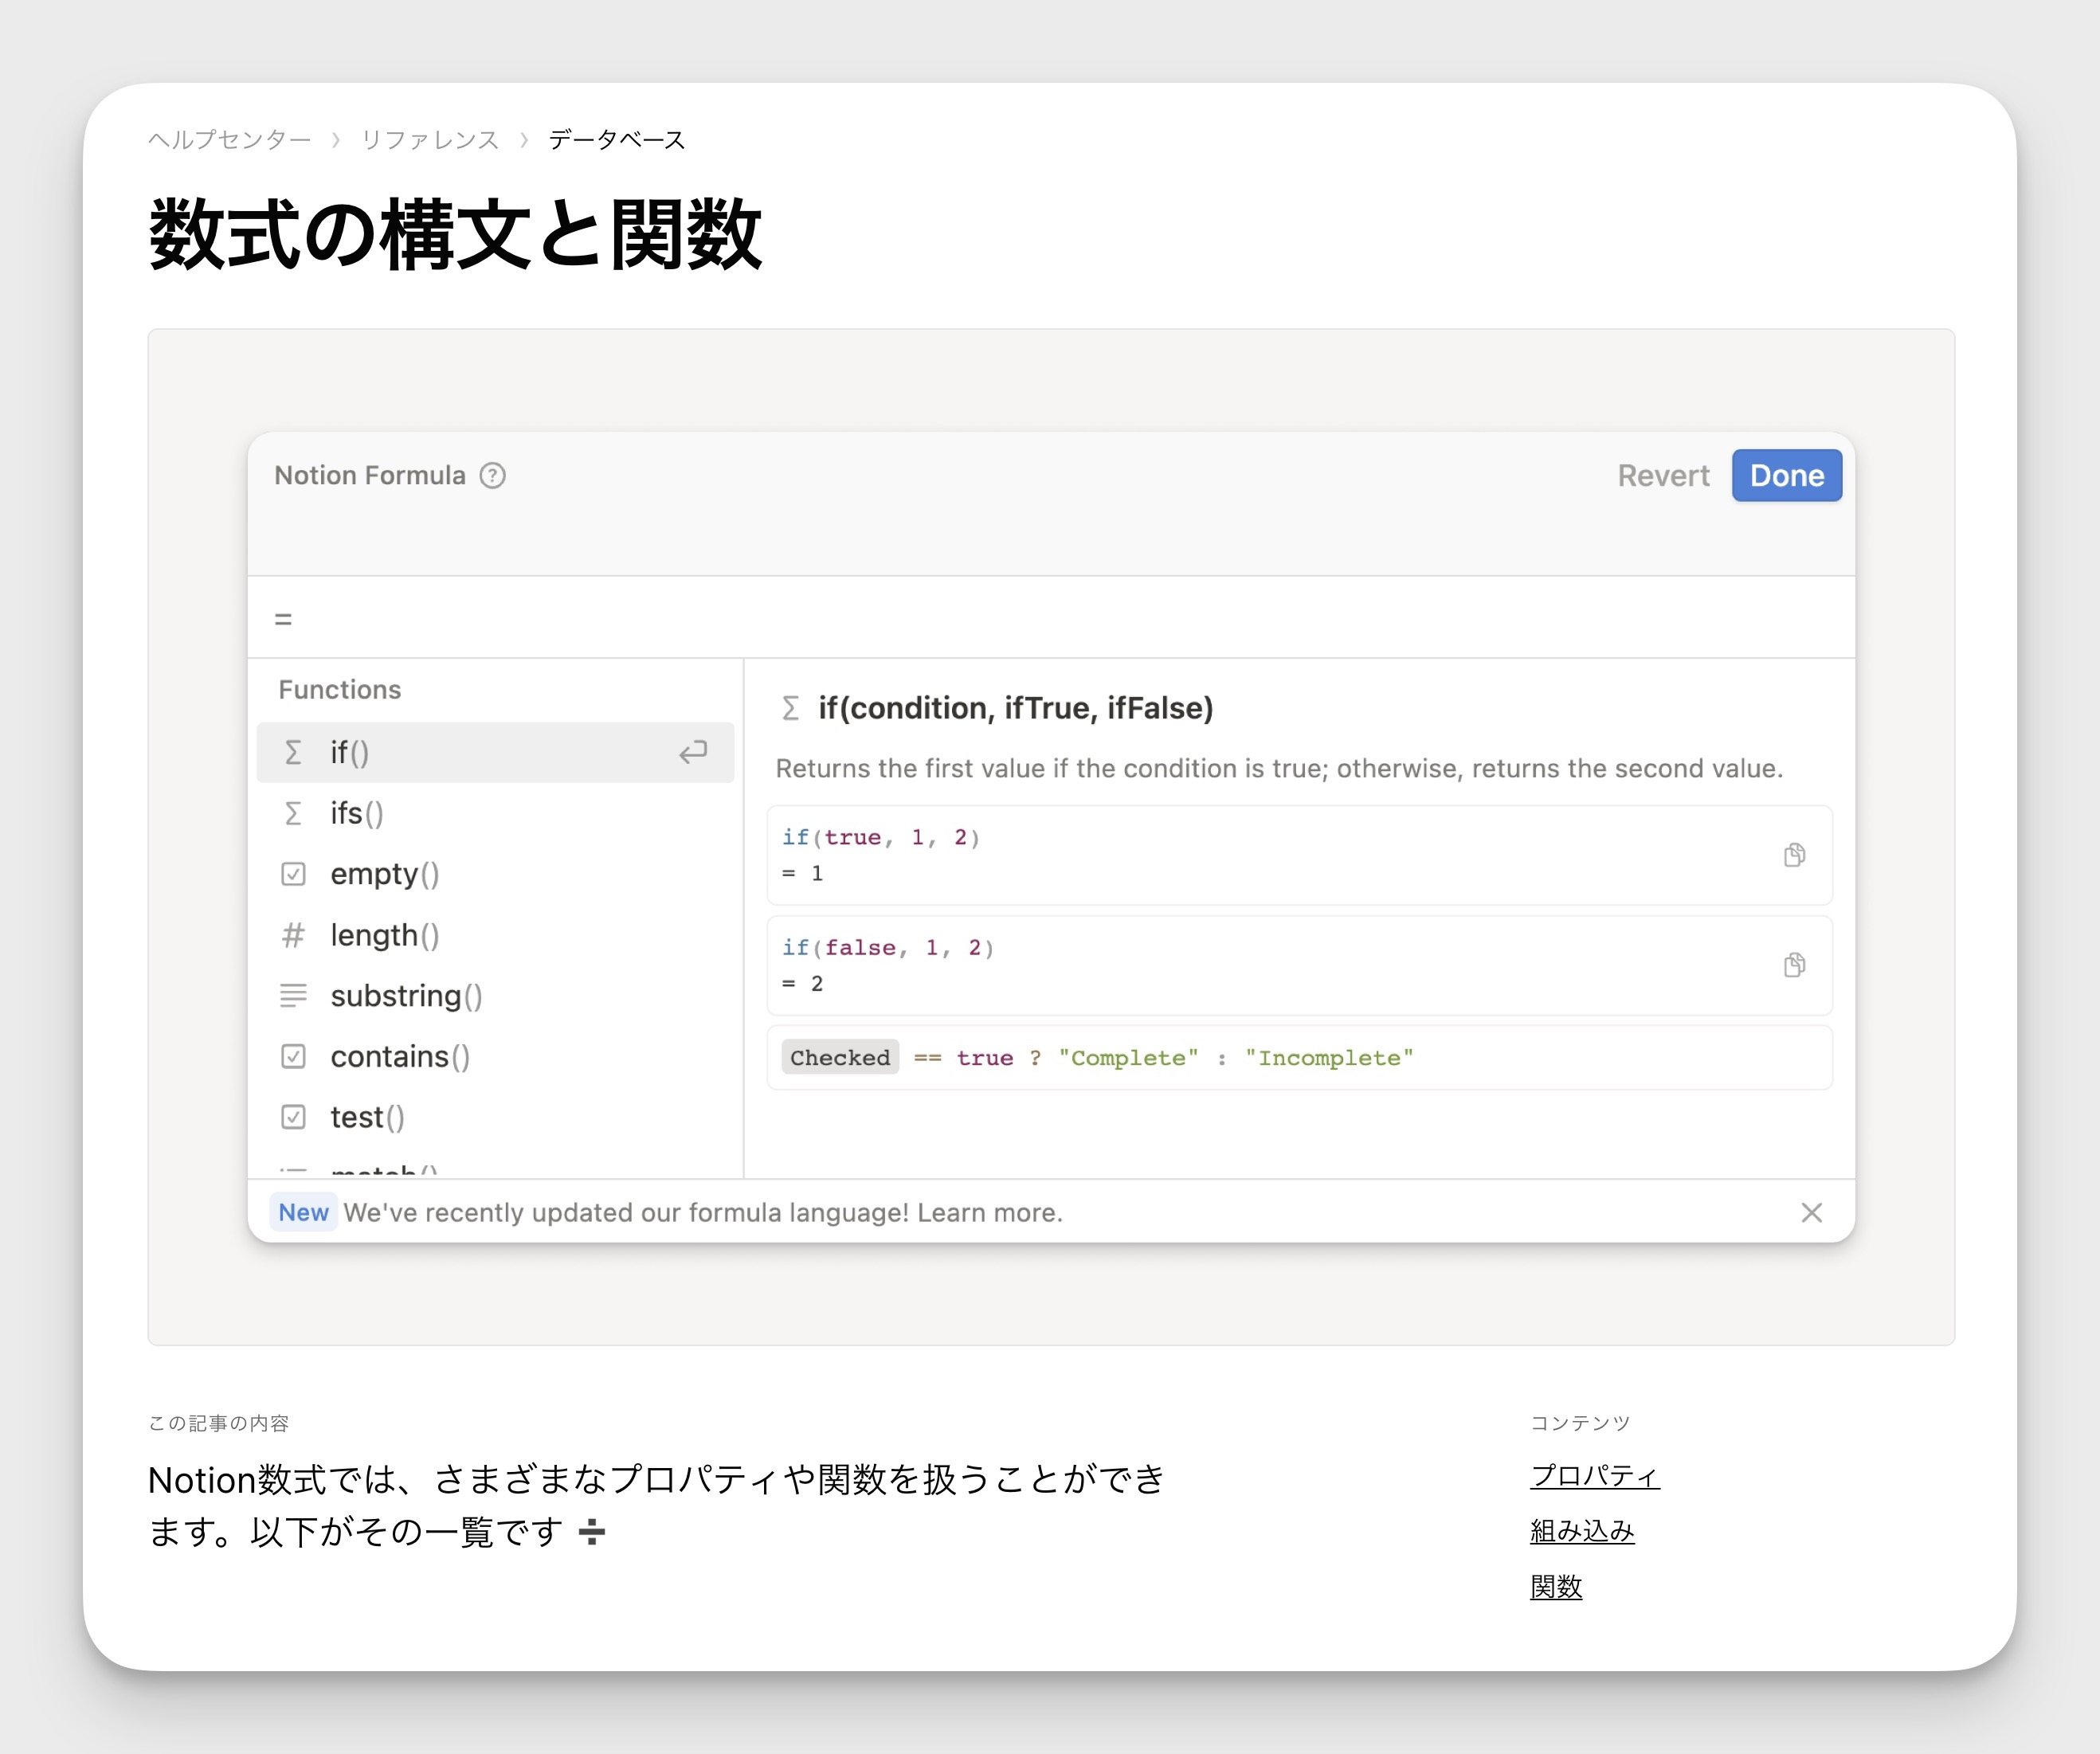This screenshot has width=2100, height=1754.
Task: Close the formula language update banner
Action: click(1811, 1212)
